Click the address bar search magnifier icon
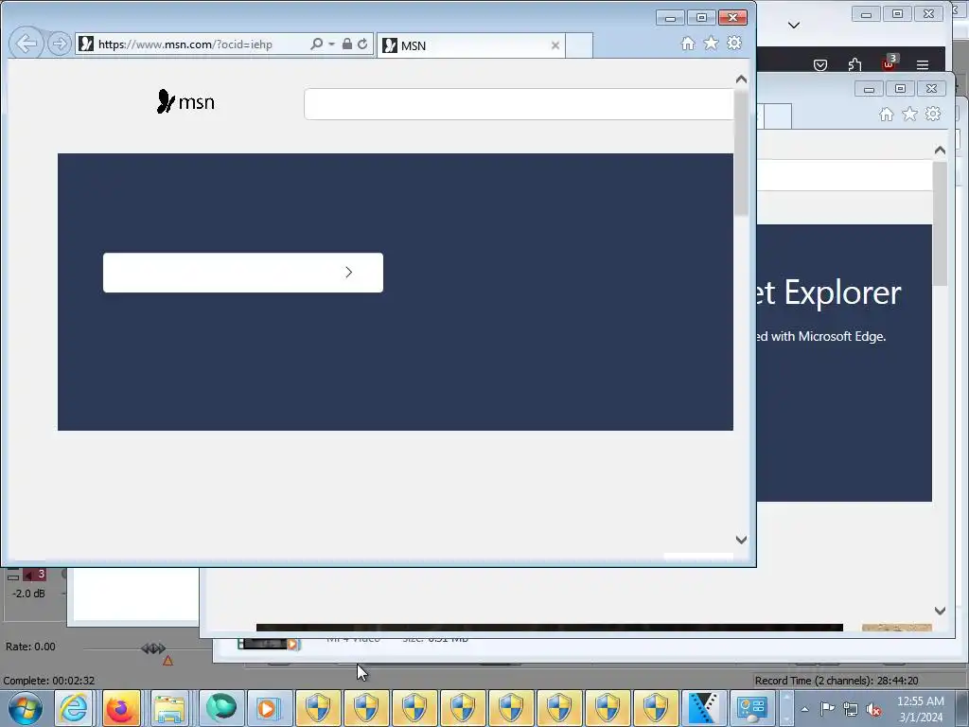The image size is (969, 727). click(x=316, y=44)
